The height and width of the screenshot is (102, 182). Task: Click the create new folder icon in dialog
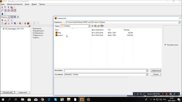pyautogui.click(x=99, y=26)
